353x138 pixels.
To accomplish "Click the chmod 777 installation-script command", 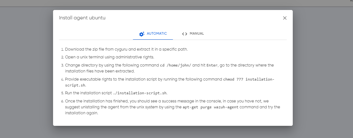I will (170, 82).
